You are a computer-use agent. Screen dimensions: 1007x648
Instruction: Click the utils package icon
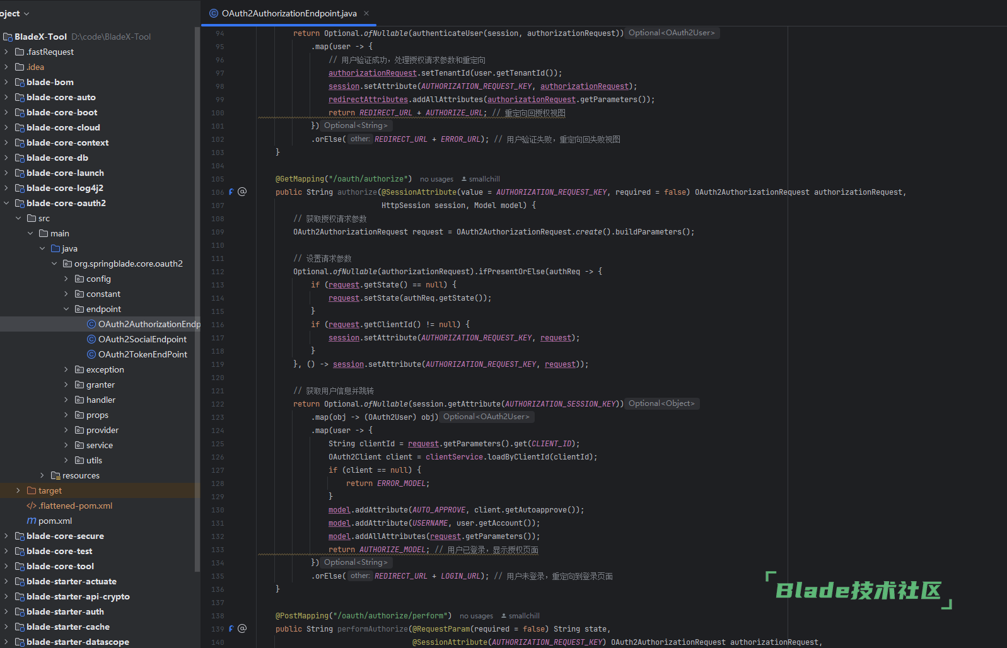79,460
